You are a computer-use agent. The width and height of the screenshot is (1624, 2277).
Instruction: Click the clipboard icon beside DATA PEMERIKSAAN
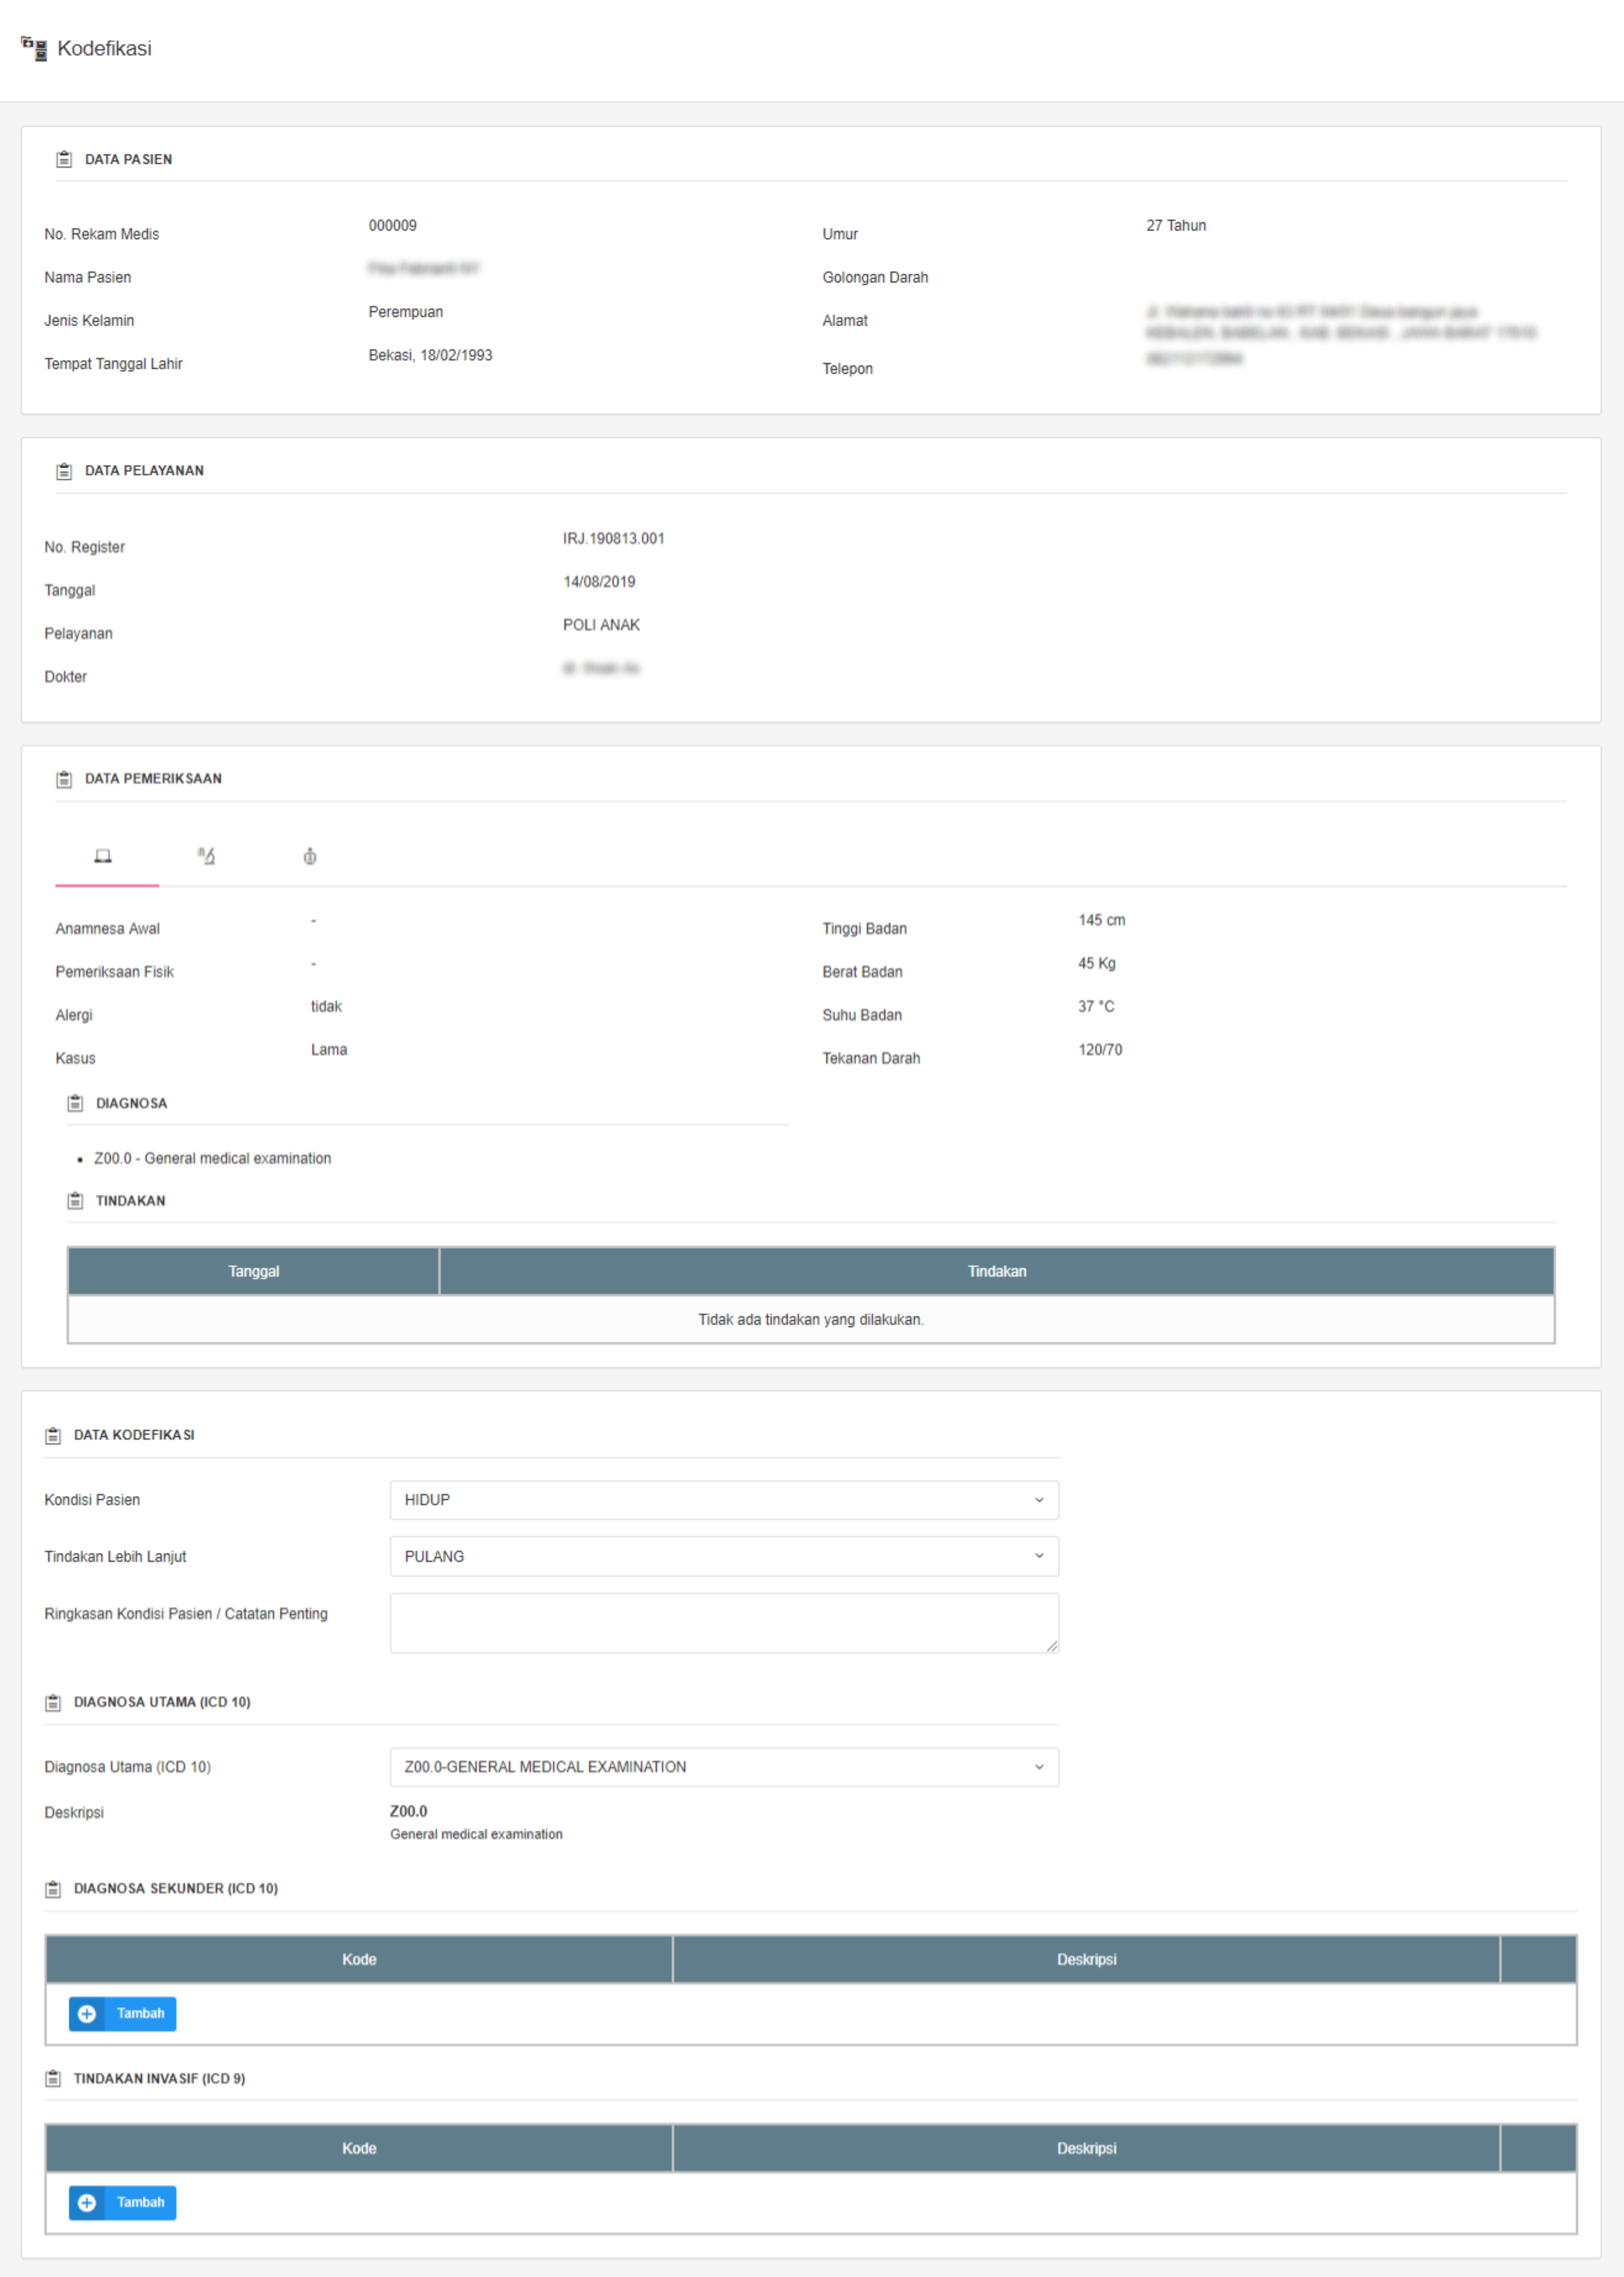point(64,779)
